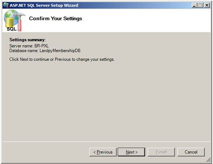The image size is (213, 164).
Task: Click the globe in the SQL setup logo
Action: tap(10, 16)
